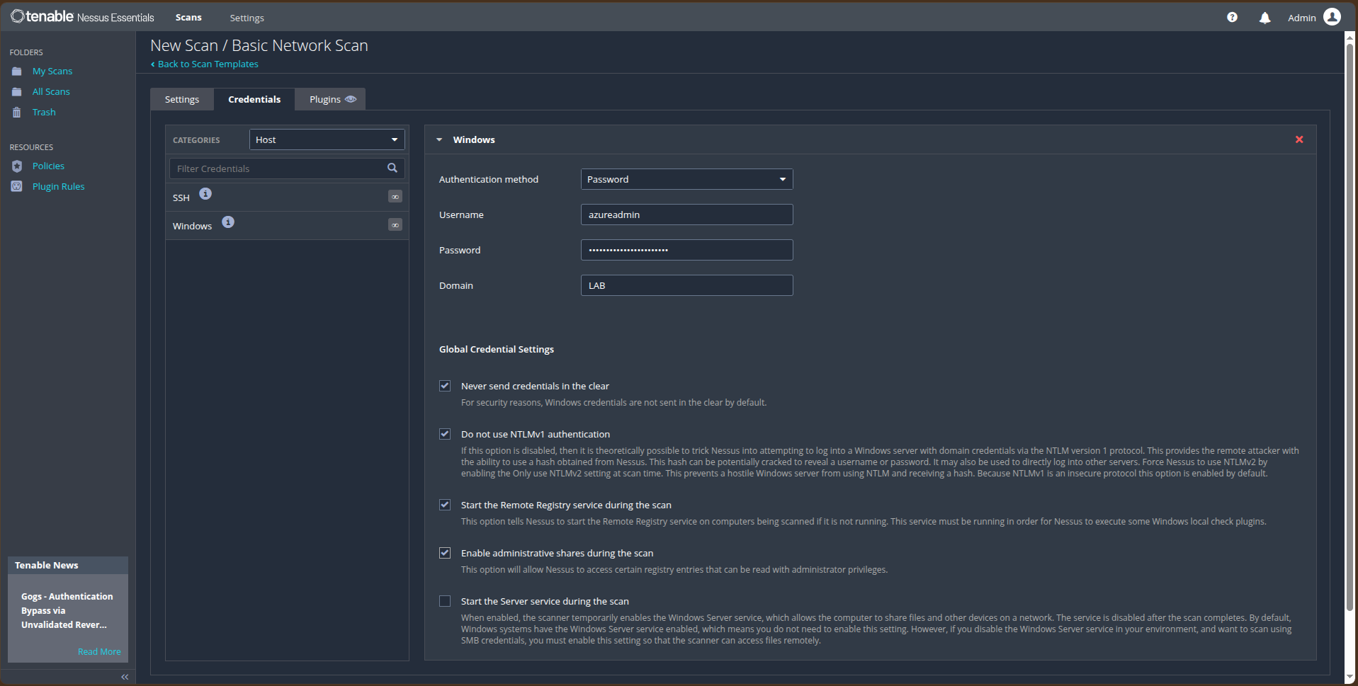Screen dimensions: 1358x686
Task: Select SSH credential type row
Action: [x=287, y=198]
